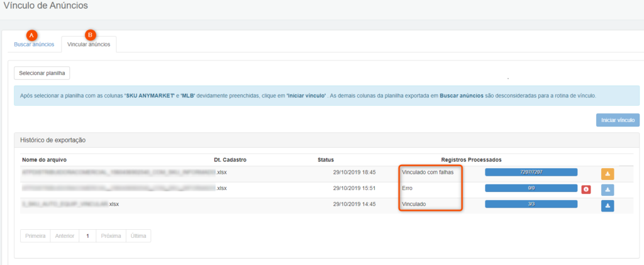
Task: Click the 'Registros Processados' column header
Action: [x=471, y=159]
